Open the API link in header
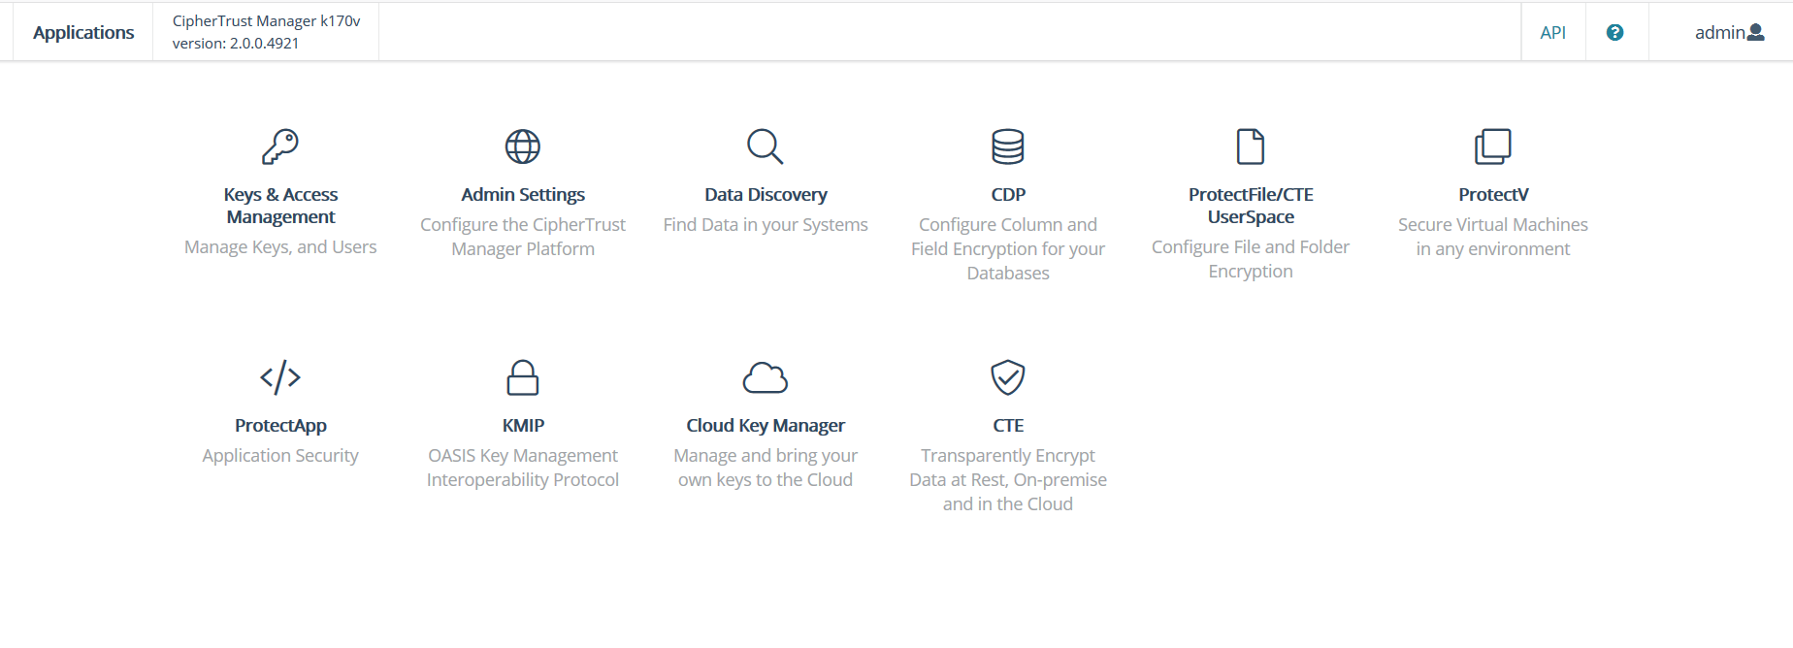 point(1552,32)
